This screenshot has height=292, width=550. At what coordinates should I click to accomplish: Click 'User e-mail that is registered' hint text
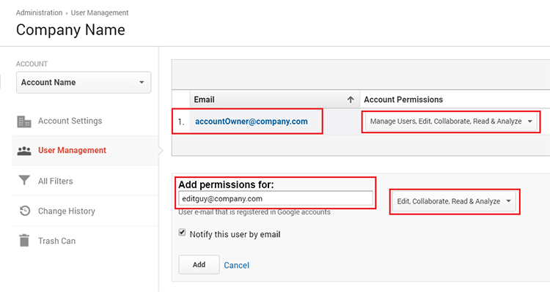[x=254, y=212]
